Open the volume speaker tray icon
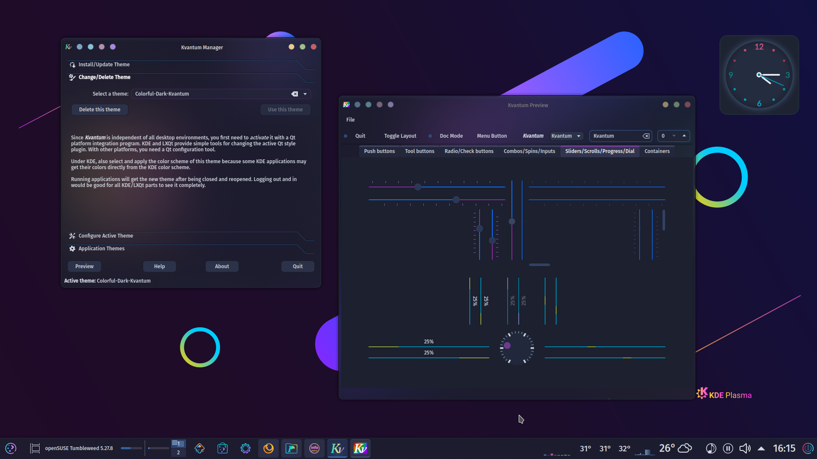 (745, 448)
